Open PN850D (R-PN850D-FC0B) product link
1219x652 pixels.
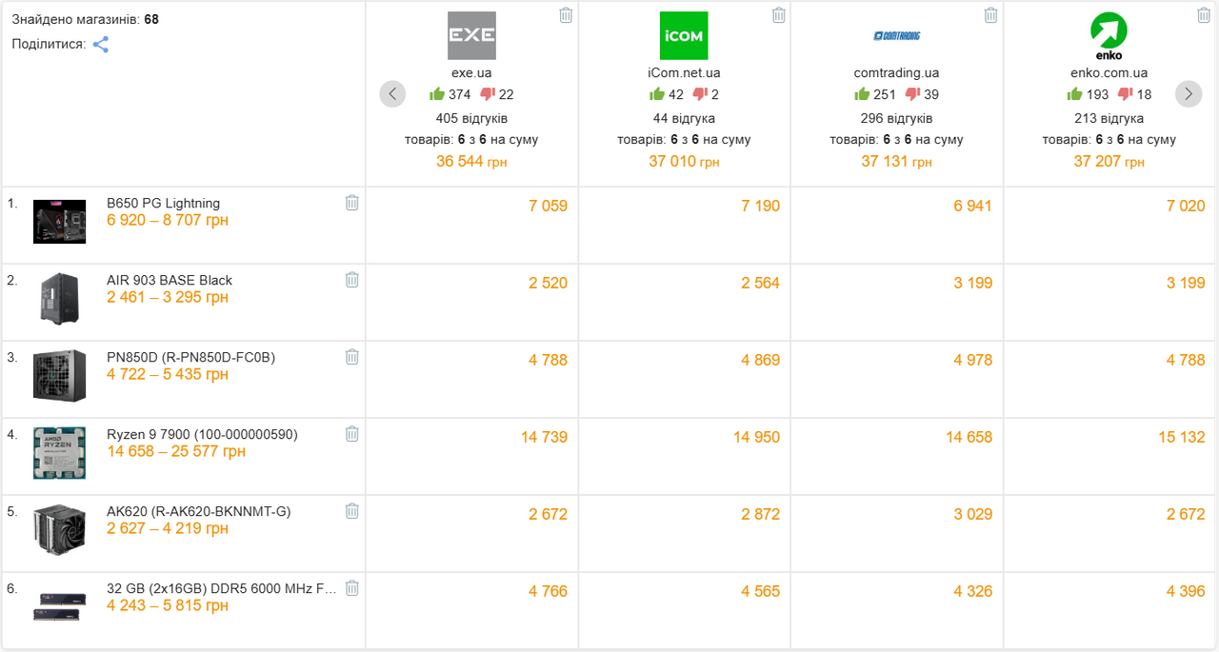190,357
